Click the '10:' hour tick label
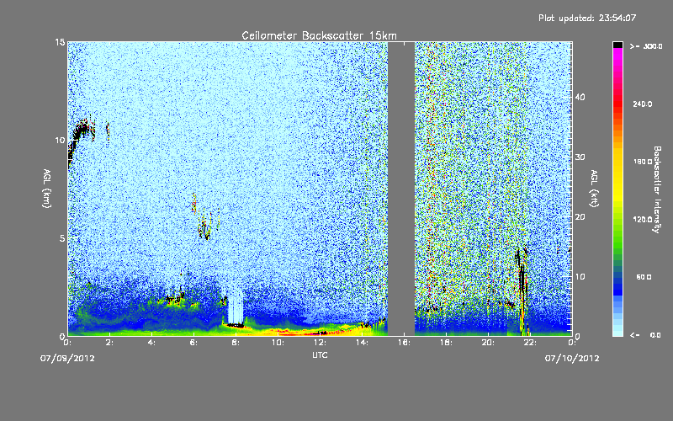Image resolution: width=673 pixels, height=421 pixels. click(x=278, y=343)
